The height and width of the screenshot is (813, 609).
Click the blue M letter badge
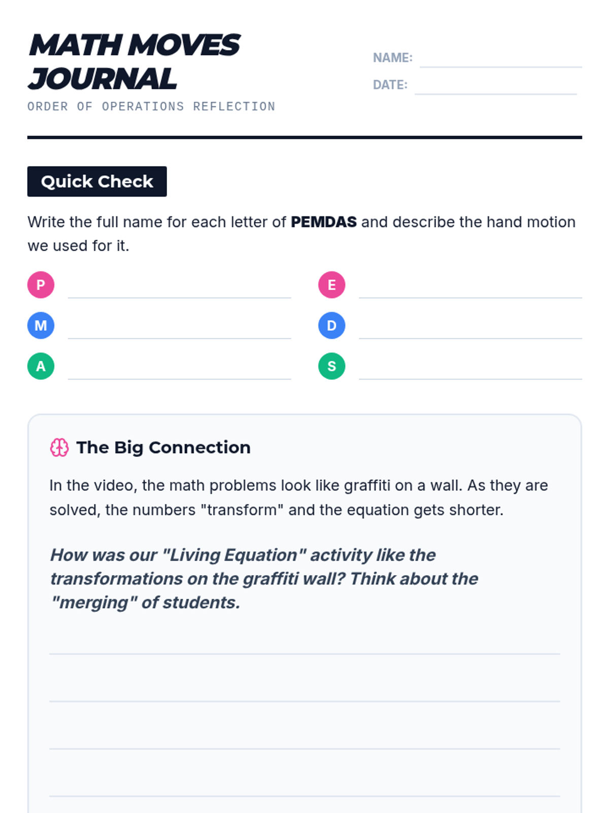click(41, 325)
